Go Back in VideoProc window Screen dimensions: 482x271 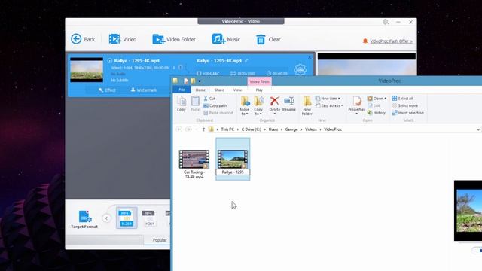click(x=83, y=39)
